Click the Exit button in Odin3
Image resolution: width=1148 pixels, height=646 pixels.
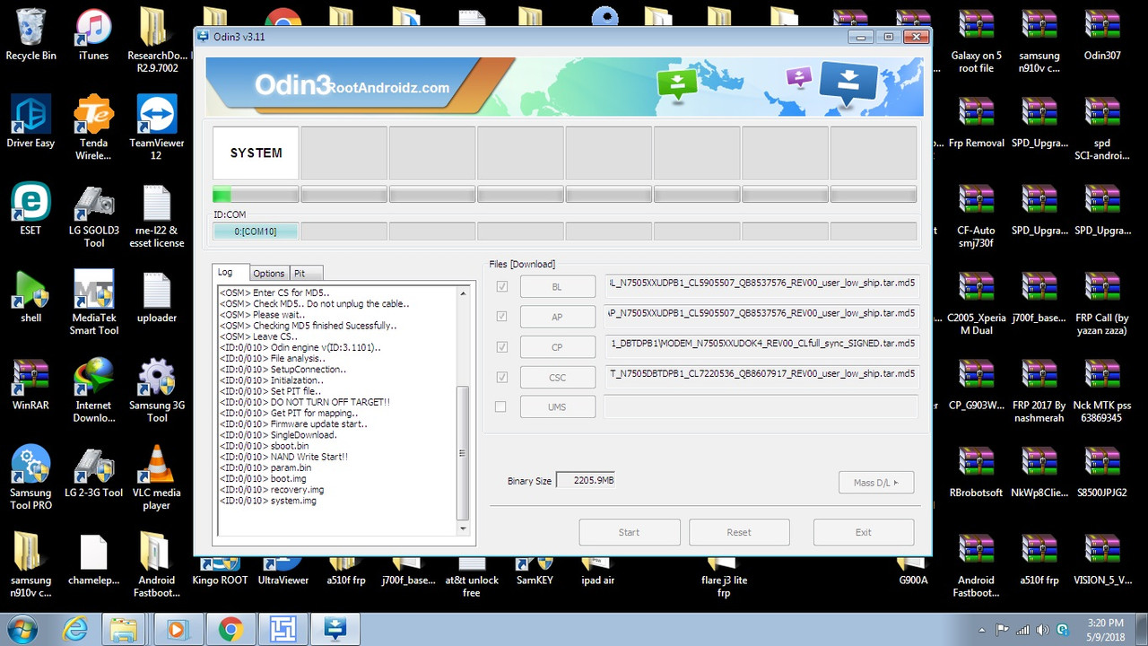click(864, 532)
